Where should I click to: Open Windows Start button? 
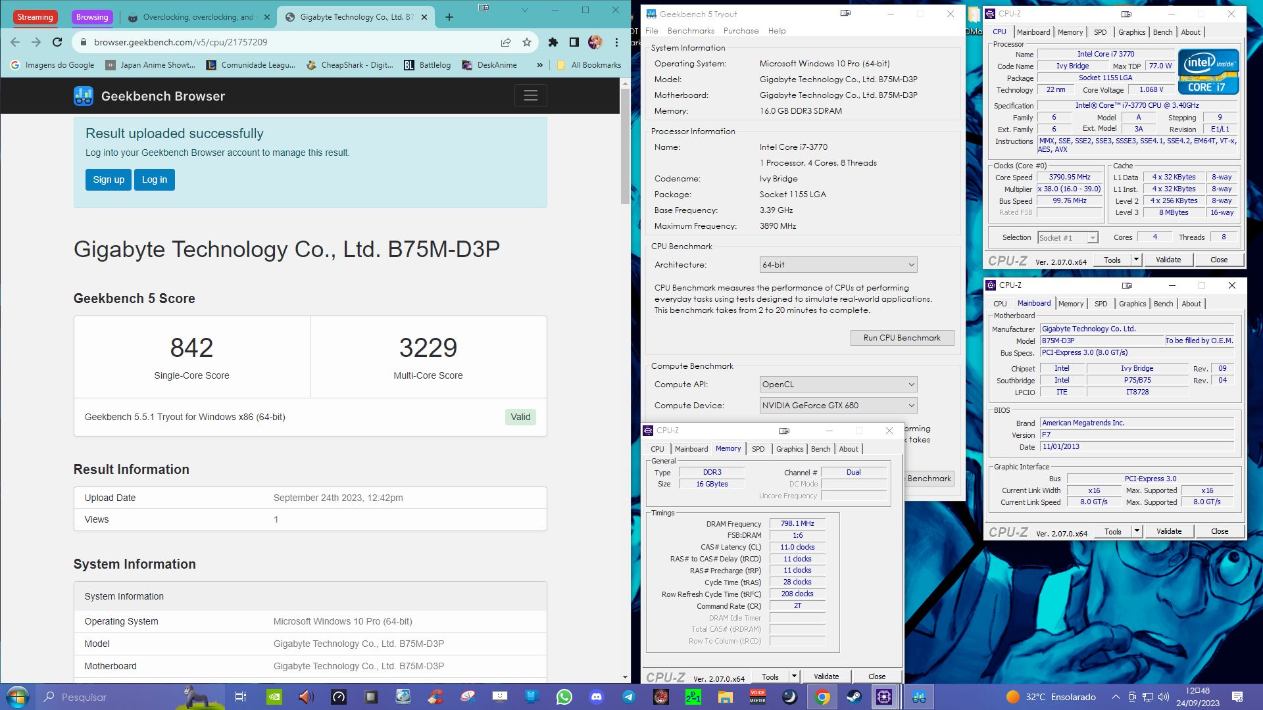coord(17,697)
